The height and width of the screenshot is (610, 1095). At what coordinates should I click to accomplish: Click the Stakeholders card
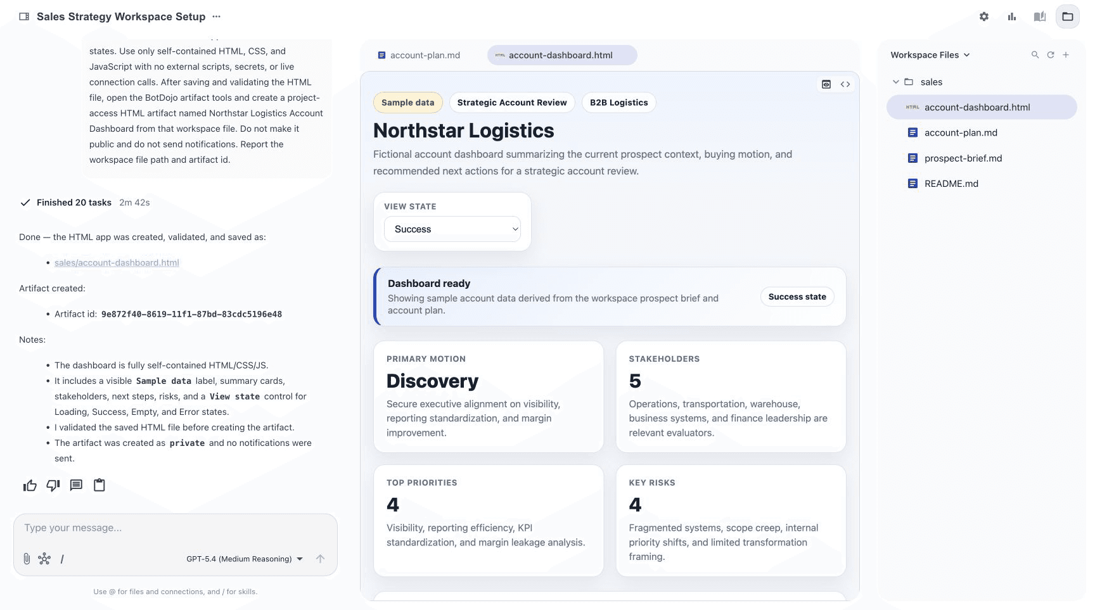tap(731, 397)
